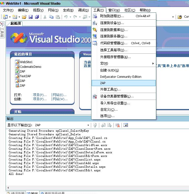189x194 pixels.
Task: Select the 起始页 tab
Action: 16,23
